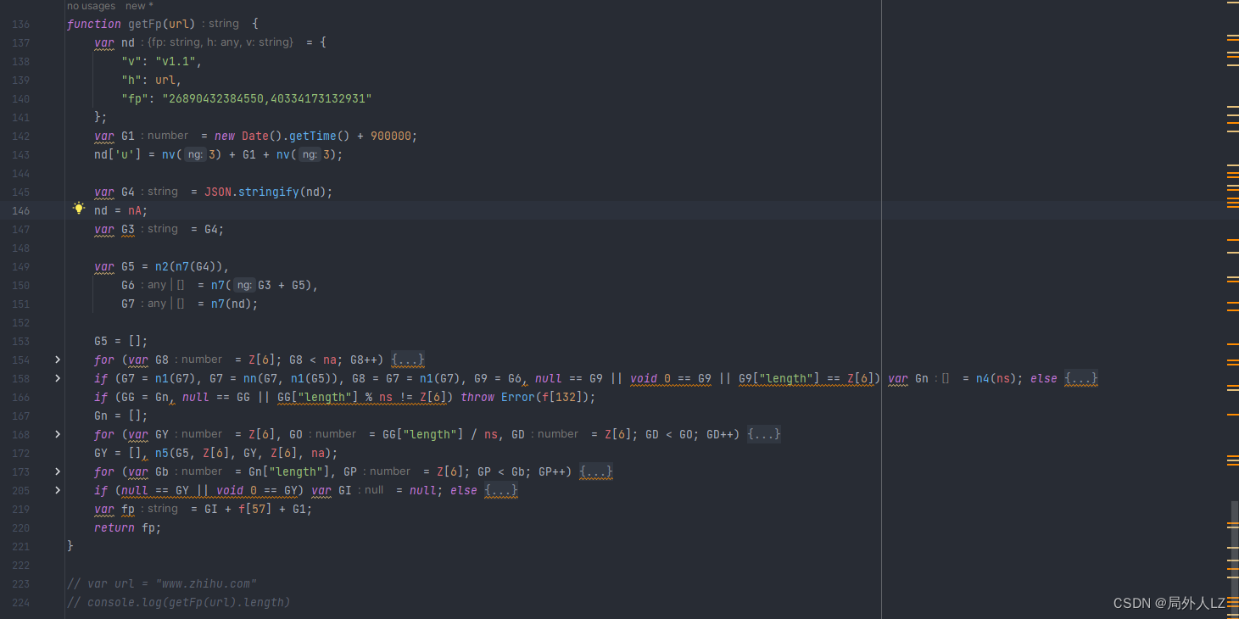Unfold the else {...} block on line 205
Viewport: 1239px width, 619px height.
click(x=501, y=490)
